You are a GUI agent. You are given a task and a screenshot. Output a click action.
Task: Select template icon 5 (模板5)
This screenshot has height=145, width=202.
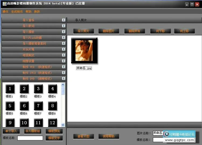point(10,106)
